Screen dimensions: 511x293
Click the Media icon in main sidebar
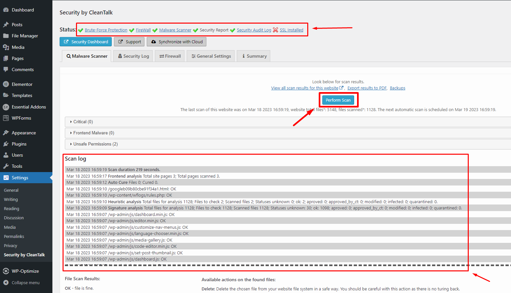6,47
